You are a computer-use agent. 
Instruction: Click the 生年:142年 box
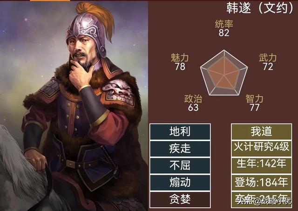click(262, 165)
